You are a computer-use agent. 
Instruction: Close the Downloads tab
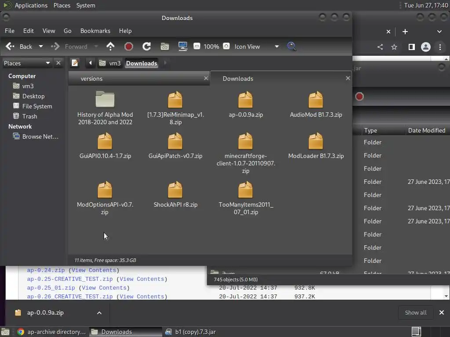tap(348, 78)
